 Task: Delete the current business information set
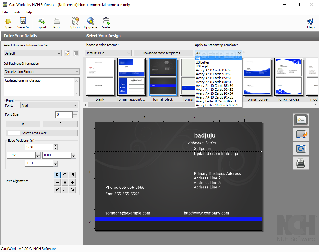tap(76, 53)
